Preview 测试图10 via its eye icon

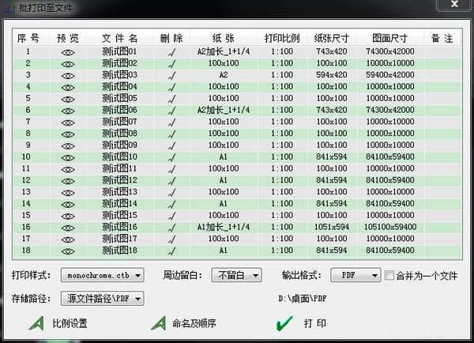68,158
